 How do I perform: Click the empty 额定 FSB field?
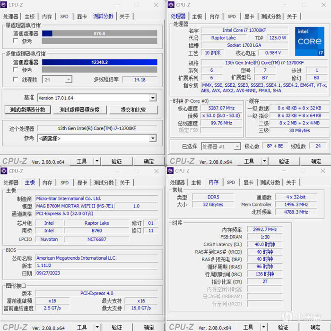[221, 130]
